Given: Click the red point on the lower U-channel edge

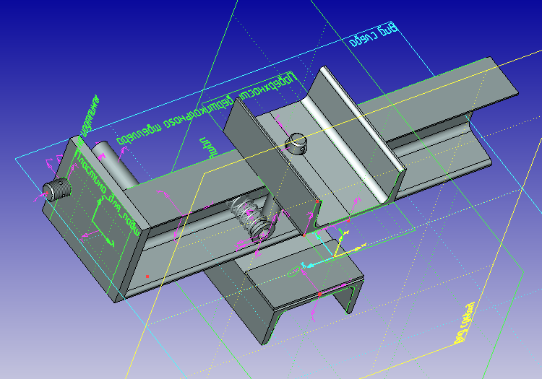Looking at the screenshot, I should tap(319, 295).
